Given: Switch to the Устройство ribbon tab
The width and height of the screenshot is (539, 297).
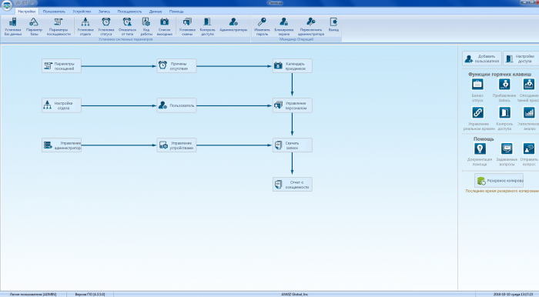Looking at the screenshot, I should click(x=82, y=12).
